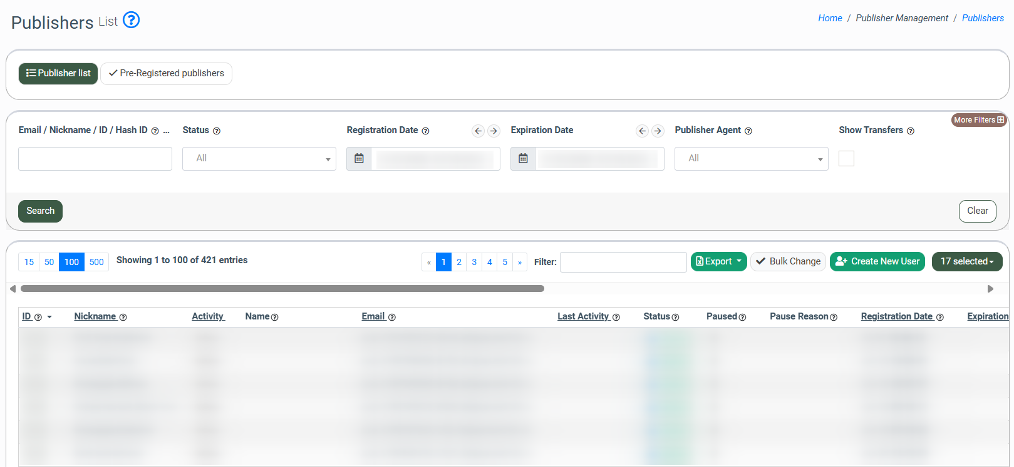Open the Expiration Date calendar picker icon

(x=523, y=159)
